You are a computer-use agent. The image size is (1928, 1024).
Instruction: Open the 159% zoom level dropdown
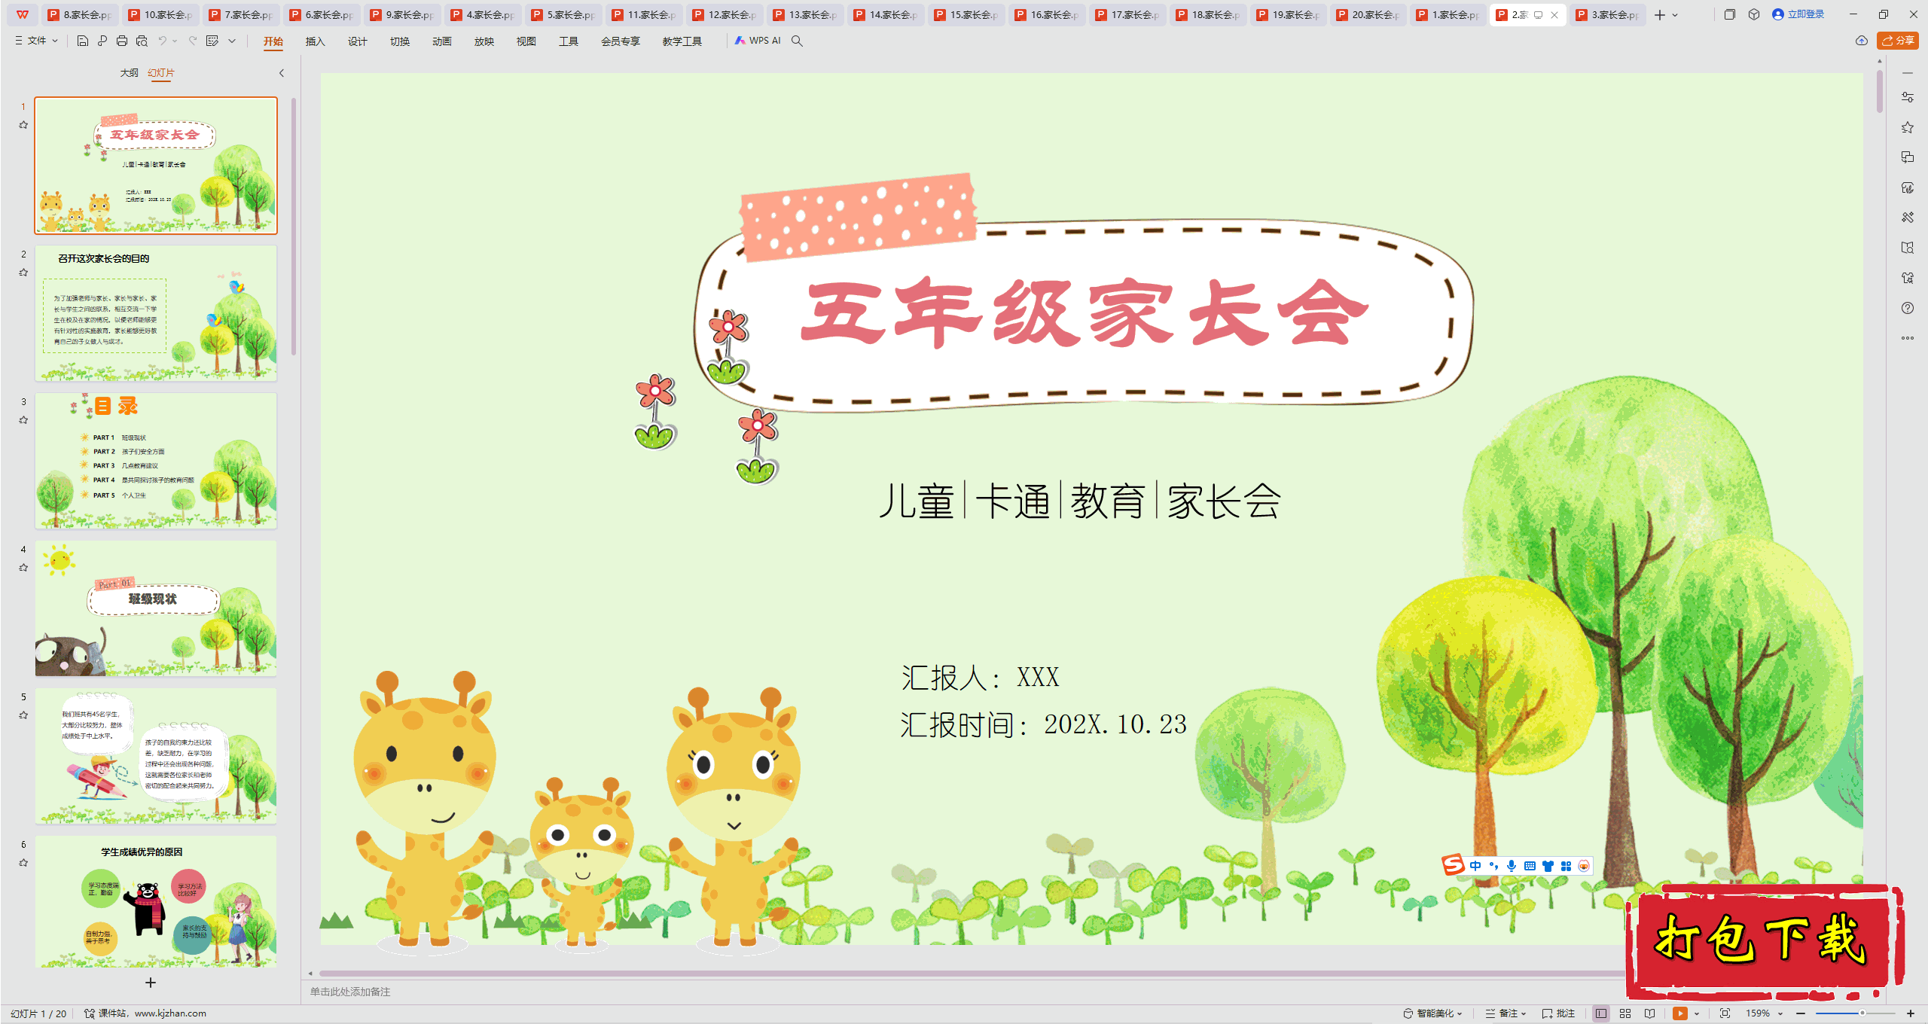1765,1013
